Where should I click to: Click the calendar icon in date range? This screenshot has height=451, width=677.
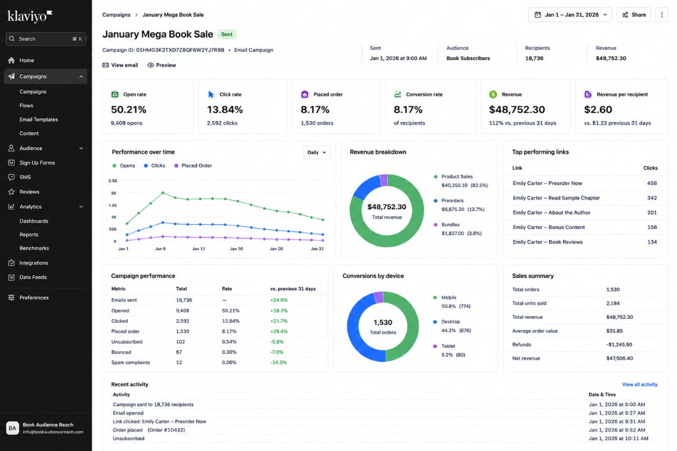537,15
